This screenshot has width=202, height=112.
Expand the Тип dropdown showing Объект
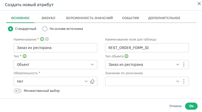click(x=92, y=65)
